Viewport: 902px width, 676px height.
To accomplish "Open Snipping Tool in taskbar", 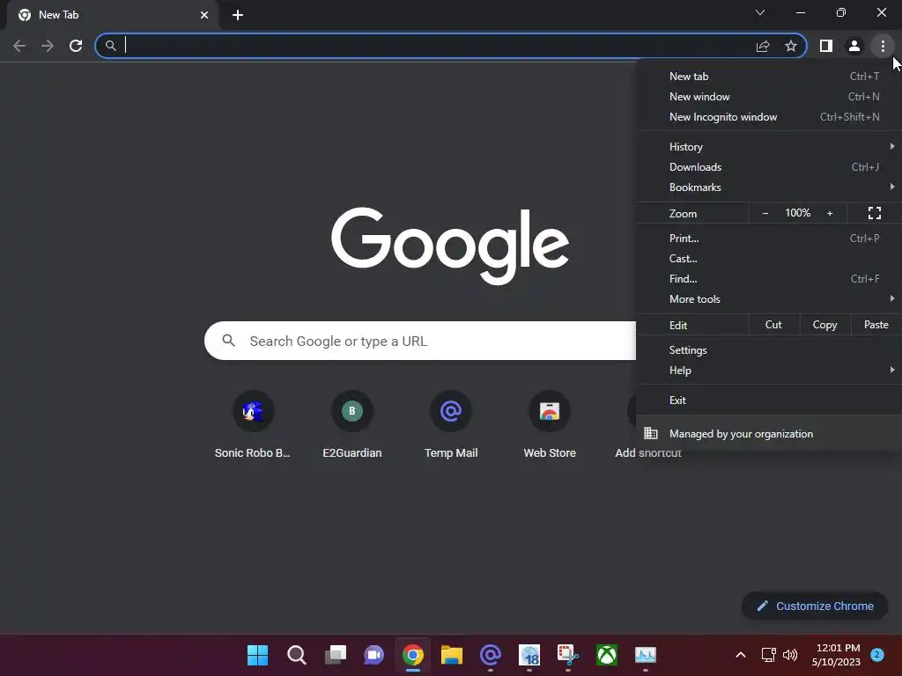I will pyautogui.click(x=568, y=655).
